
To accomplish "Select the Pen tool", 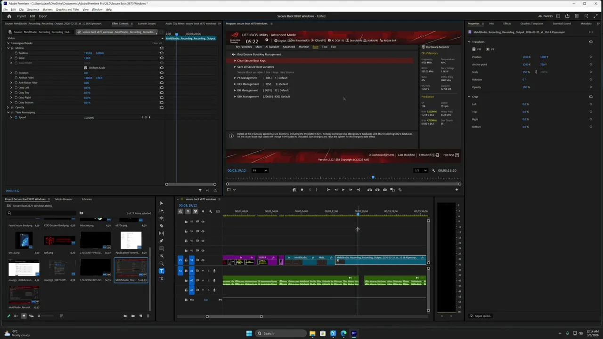I will tap(161, 241).
